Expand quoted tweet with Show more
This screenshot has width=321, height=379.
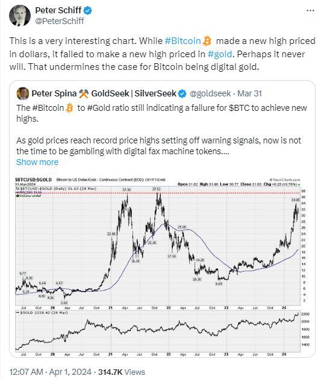[37, 162]
